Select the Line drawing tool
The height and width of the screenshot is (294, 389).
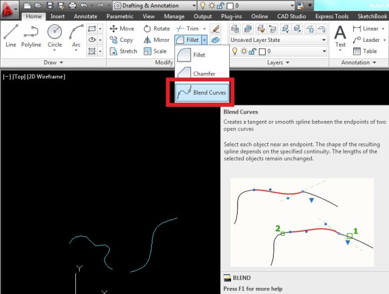click(11, 35)
